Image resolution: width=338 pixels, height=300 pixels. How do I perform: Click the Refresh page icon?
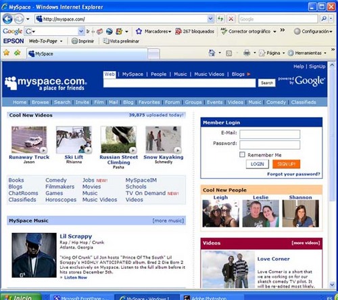pyautogui.click(x=220, y=19)
